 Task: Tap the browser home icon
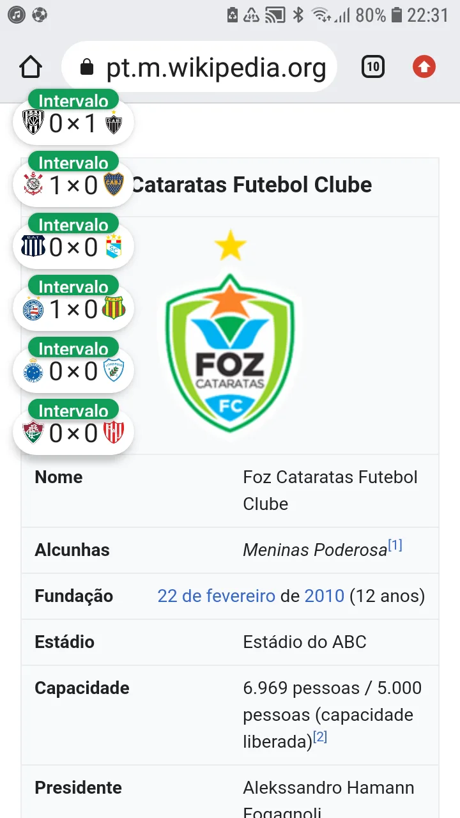pos(31,66)
